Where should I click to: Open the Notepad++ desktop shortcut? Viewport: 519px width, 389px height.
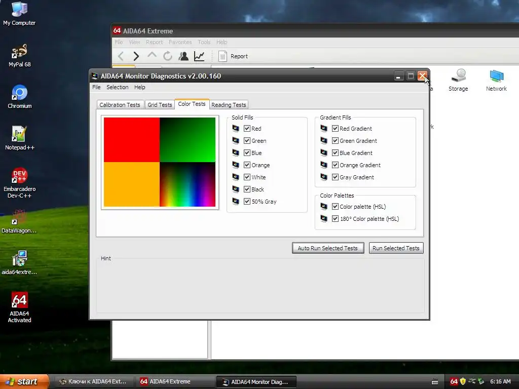pyautogui.click(x=20, y=138)
